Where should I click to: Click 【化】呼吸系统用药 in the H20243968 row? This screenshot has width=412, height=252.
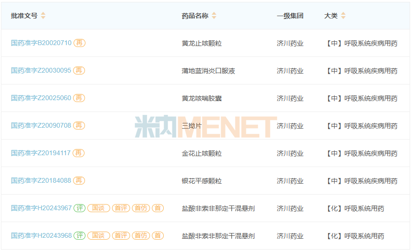tap(355, 236)
